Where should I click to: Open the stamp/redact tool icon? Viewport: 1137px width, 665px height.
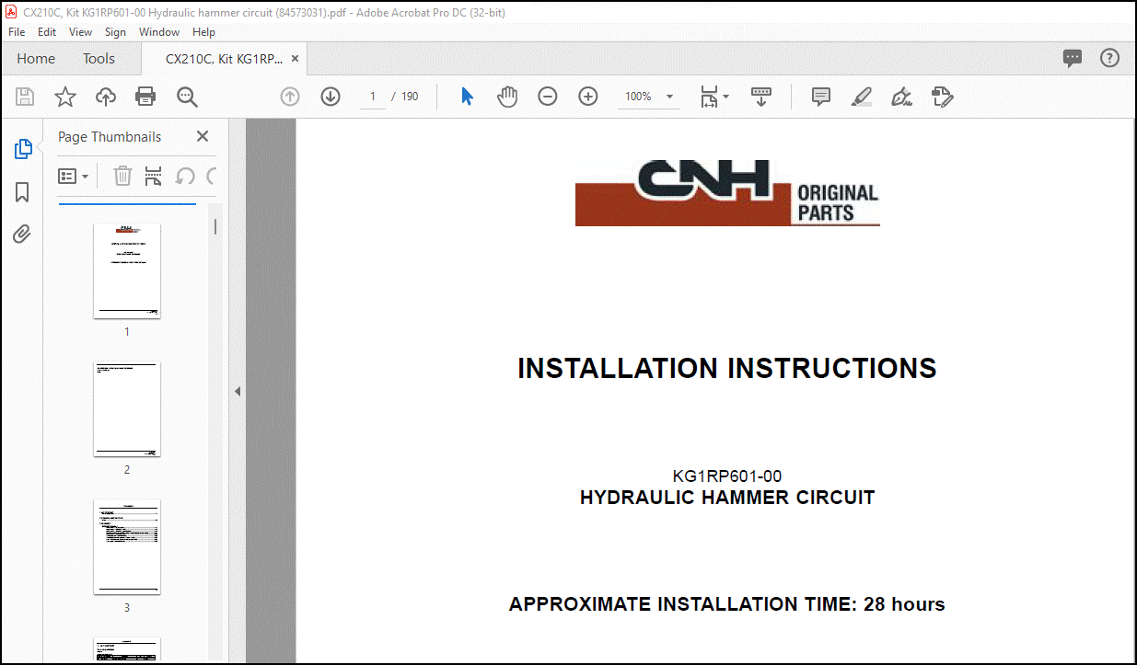point(942,97)
